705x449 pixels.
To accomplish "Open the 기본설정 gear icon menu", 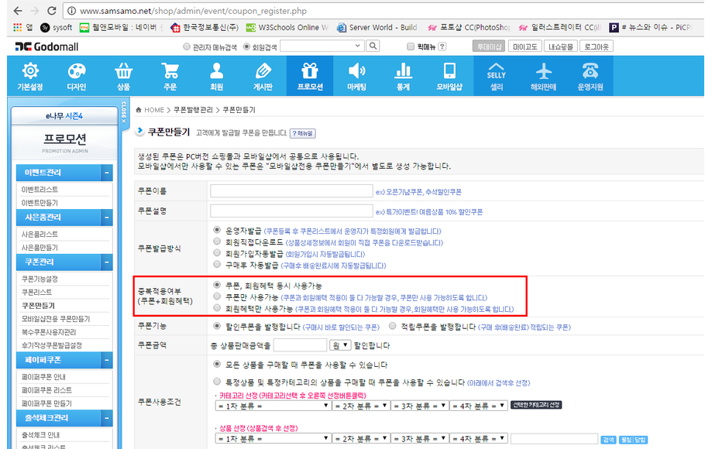I will point(30,71).
